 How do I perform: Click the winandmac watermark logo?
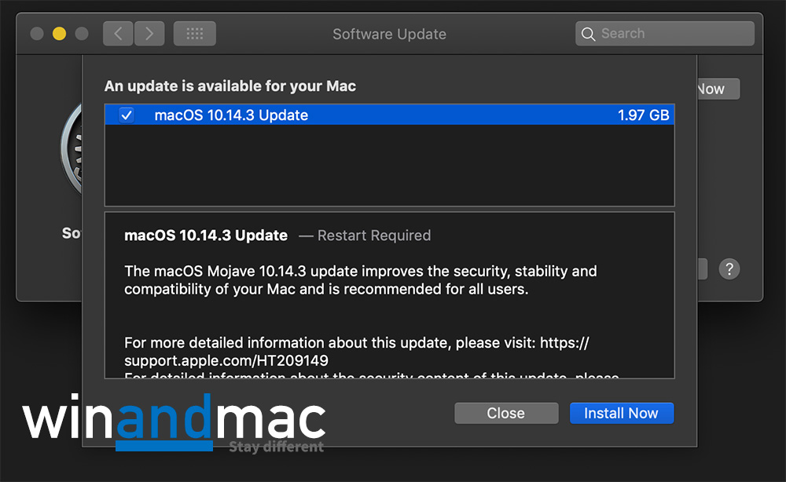click(x=174, y=422)
